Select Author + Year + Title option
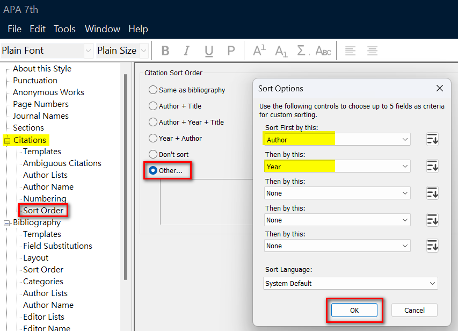Viewport: 458px width, 331px height. (153, 122)
